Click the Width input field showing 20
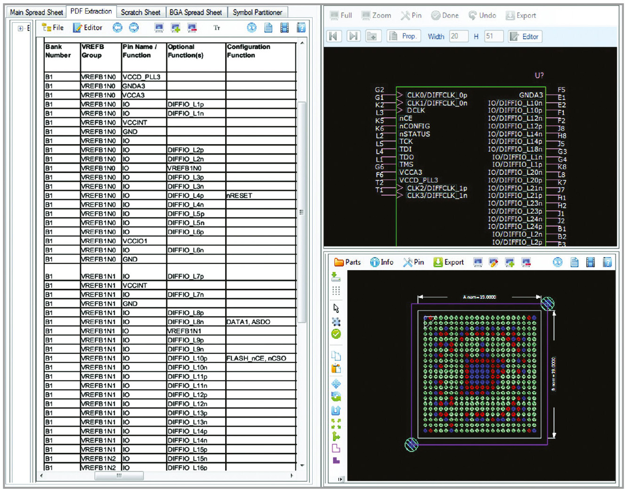 coord(458,36)
